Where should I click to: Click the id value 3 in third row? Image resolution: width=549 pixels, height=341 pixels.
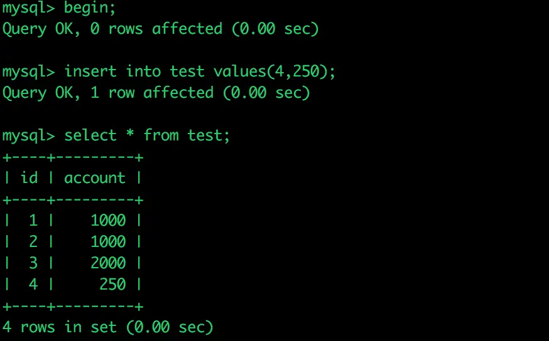click(33, 263)
